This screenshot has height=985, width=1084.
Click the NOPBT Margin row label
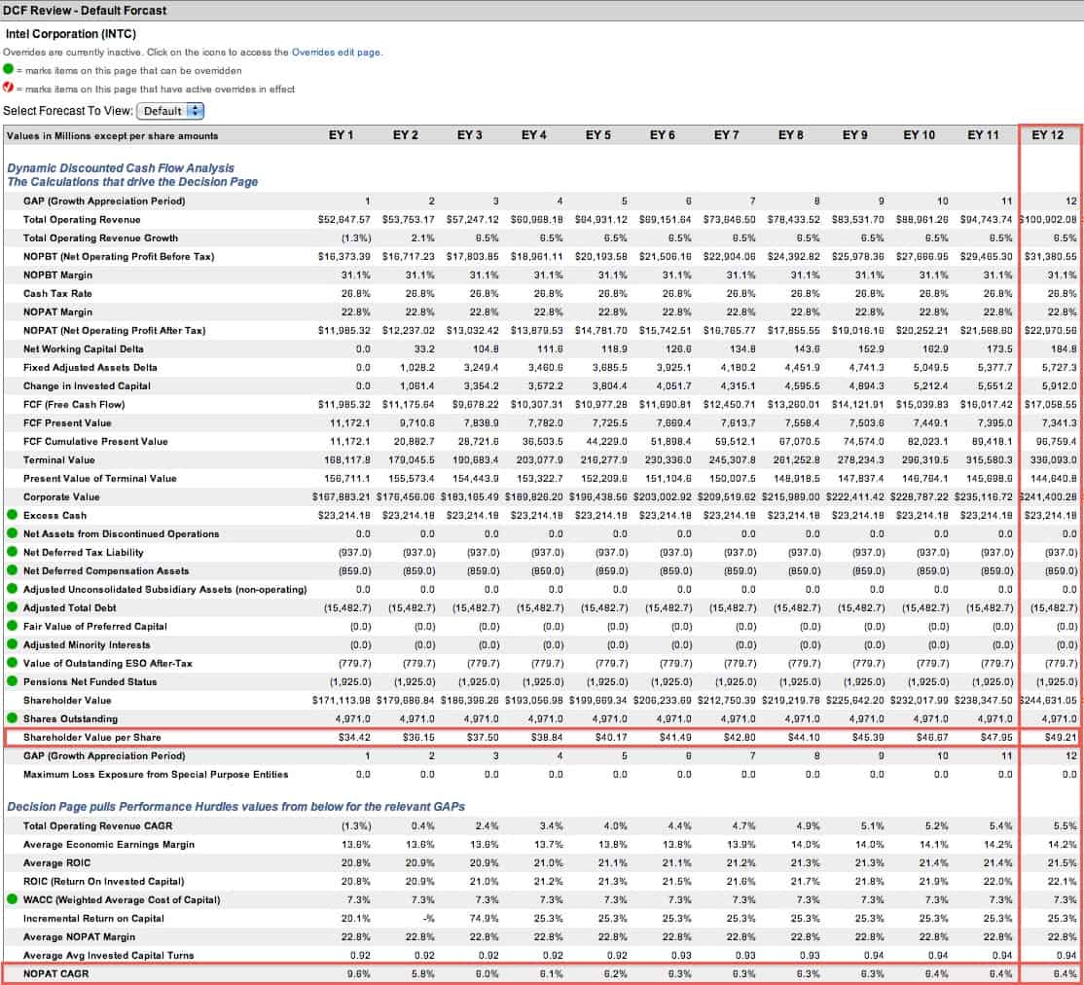click(57, 274)
